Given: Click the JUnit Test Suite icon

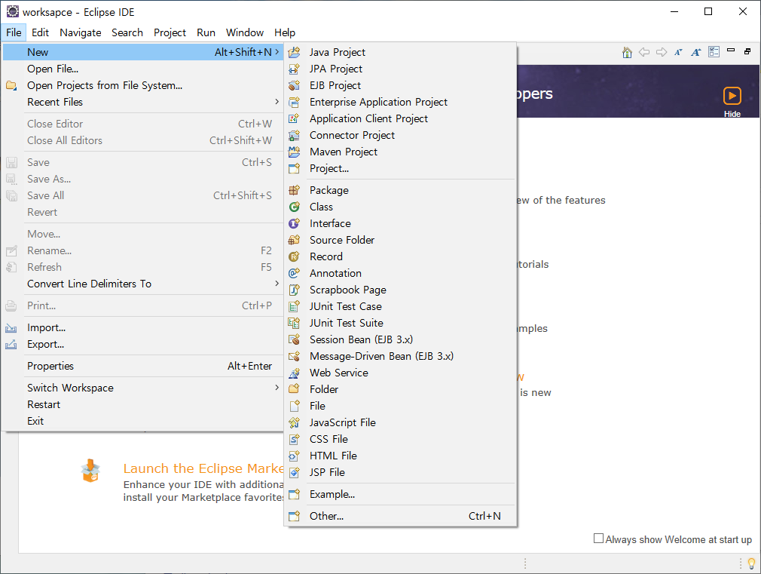Looking at the screenshot, I should point(294,323).
